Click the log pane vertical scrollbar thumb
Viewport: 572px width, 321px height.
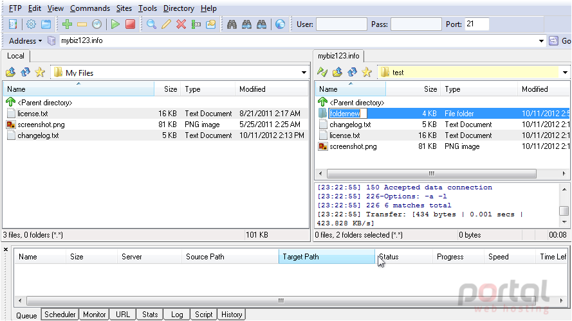point(564,211)
